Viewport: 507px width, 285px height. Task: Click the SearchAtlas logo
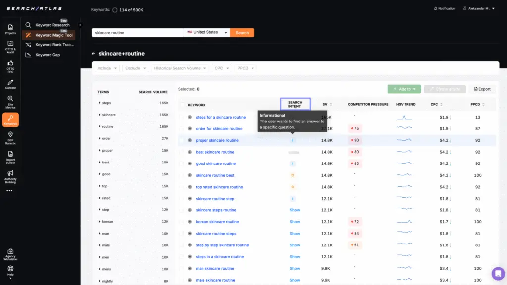pos(34,9)
